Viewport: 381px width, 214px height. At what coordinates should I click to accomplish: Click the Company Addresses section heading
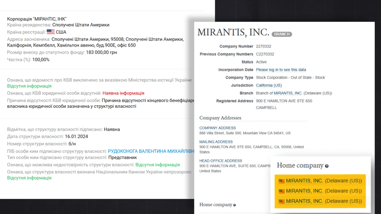(220, 118)
